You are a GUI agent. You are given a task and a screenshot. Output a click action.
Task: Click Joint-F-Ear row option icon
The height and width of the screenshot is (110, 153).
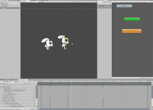tap(34, 100)
